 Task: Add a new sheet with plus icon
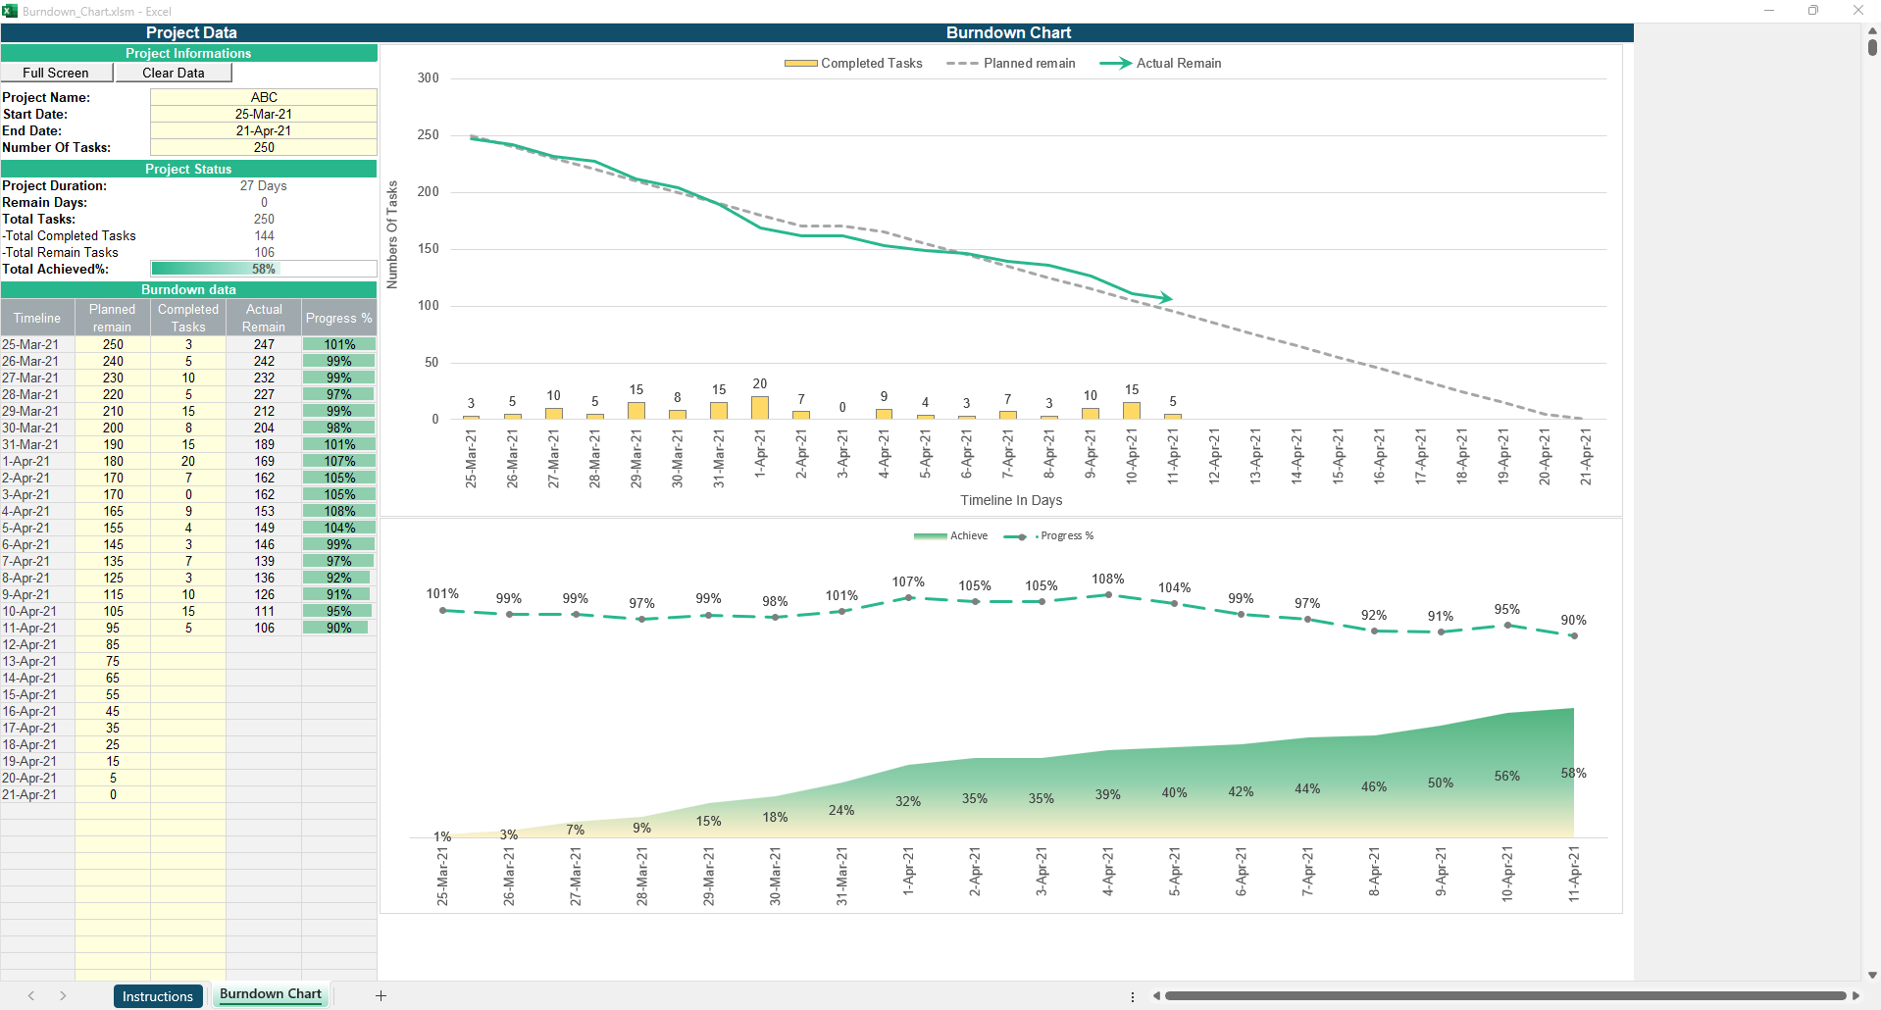point(381,996)
